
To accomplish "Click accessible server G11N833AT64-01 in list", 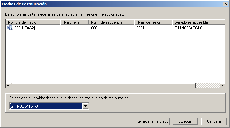I will (189, 28).
